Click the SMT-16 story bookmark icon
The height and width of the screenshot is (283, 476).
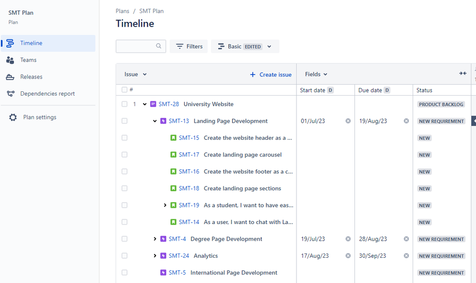173,172
